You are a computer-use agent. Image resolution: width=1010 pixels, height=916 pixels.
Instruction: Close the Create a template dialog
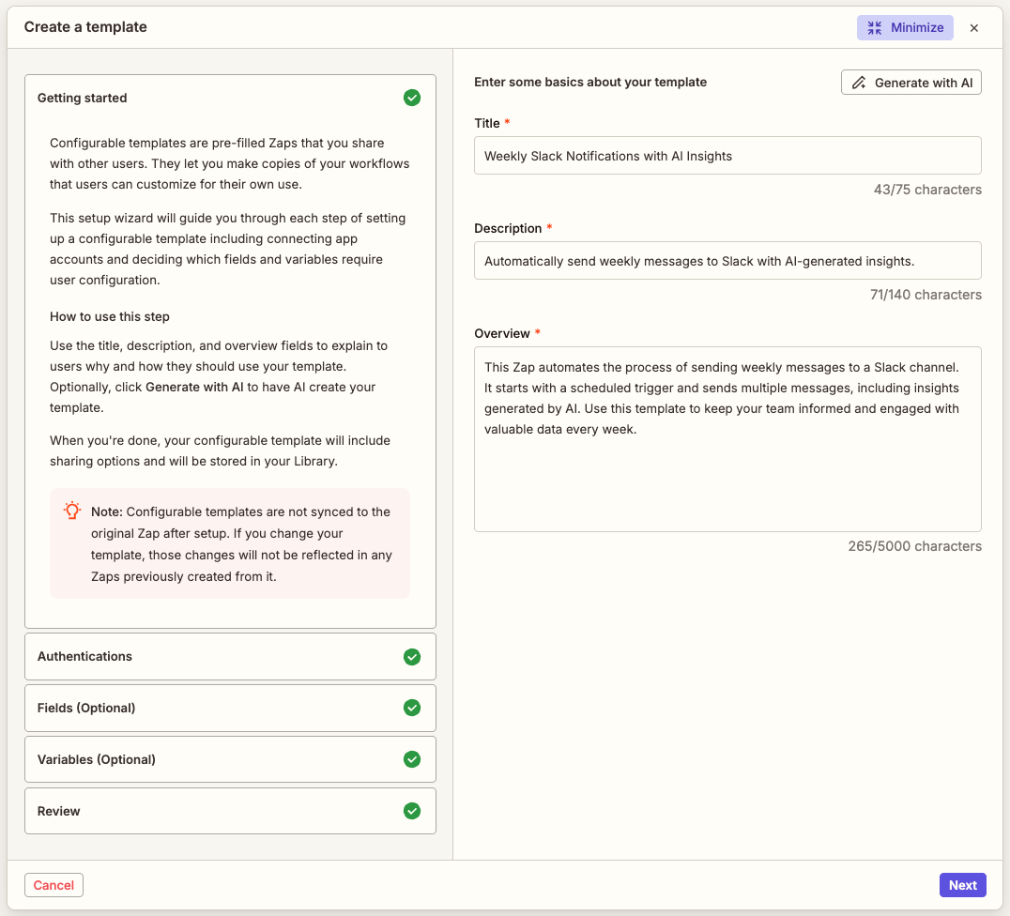pyautogui.click(x=974, y=27)
